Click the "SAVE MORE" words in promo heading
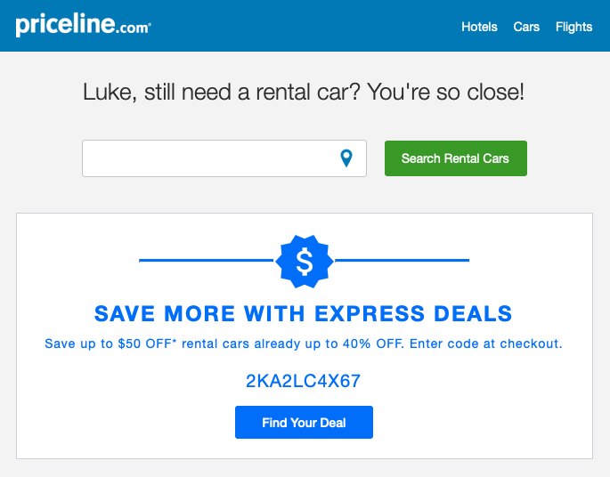 (x=165, y=313)
